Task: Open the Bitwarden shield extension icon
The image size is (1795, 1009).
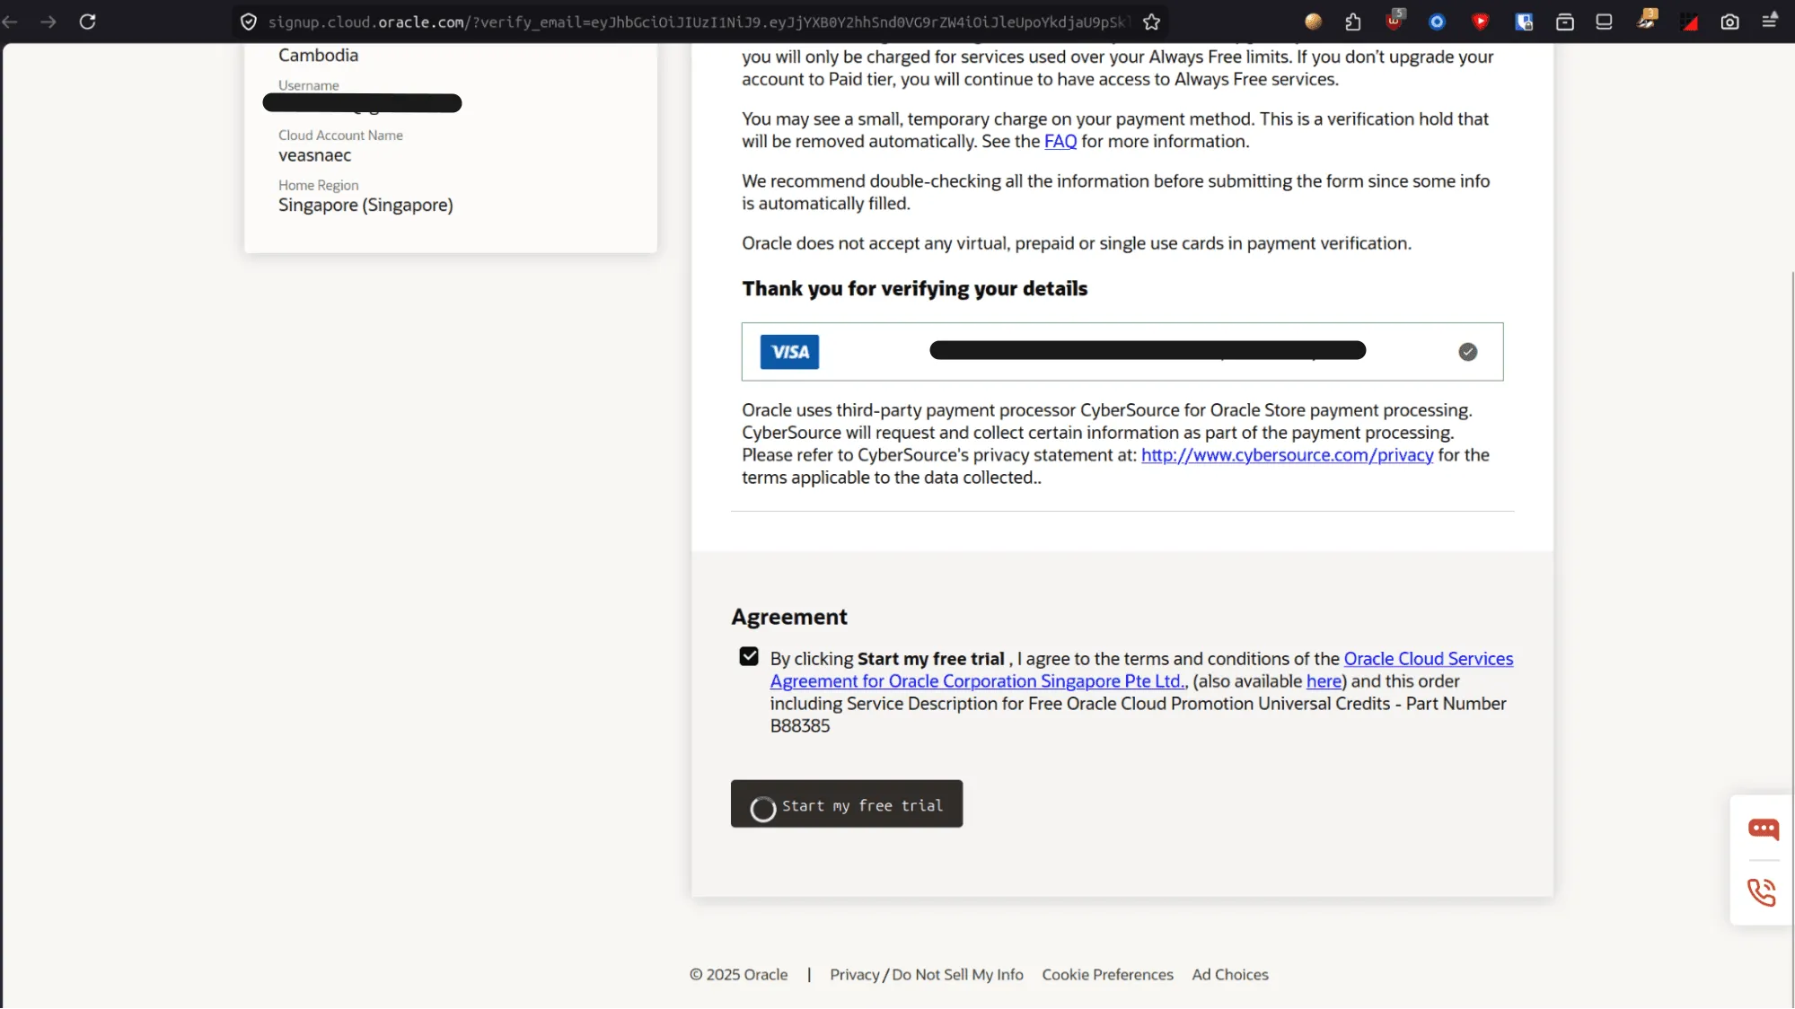Action: pyautogui.click(x=1524, y=22)
